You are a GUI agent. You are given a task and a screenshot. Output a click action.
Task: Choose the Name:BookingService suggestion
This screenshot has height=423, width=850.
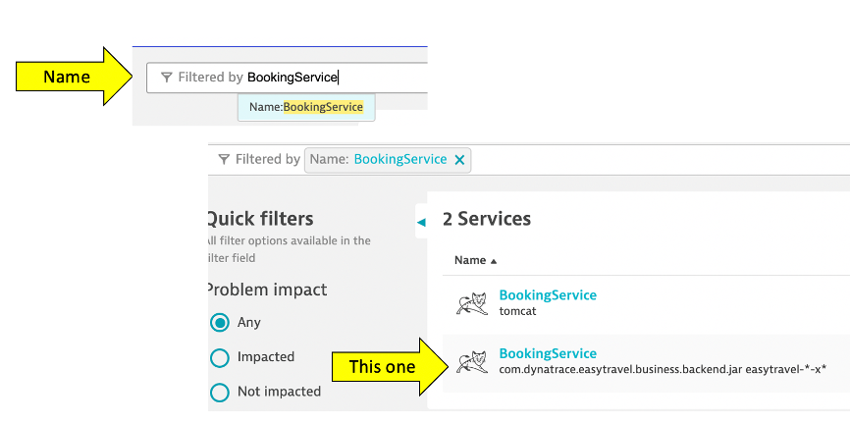(x=306, y=107)
